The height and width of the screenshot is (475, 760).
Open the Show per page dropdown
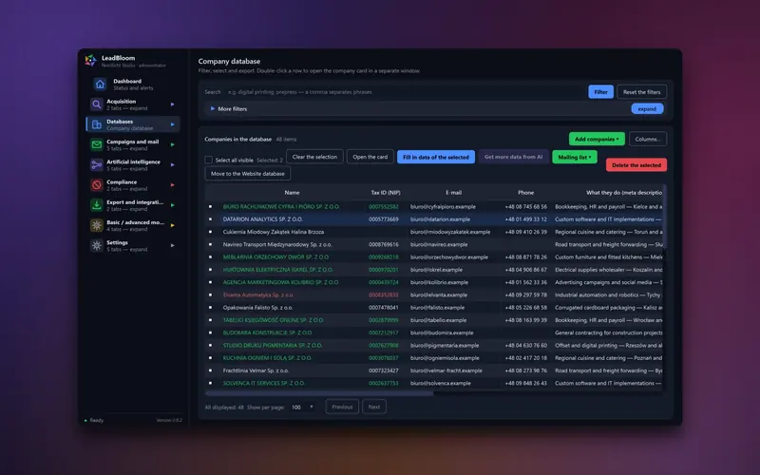[302, 408]
